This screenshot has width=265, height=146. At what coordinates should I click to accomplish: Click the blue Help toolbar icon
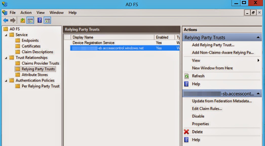[x=40, y=20]
